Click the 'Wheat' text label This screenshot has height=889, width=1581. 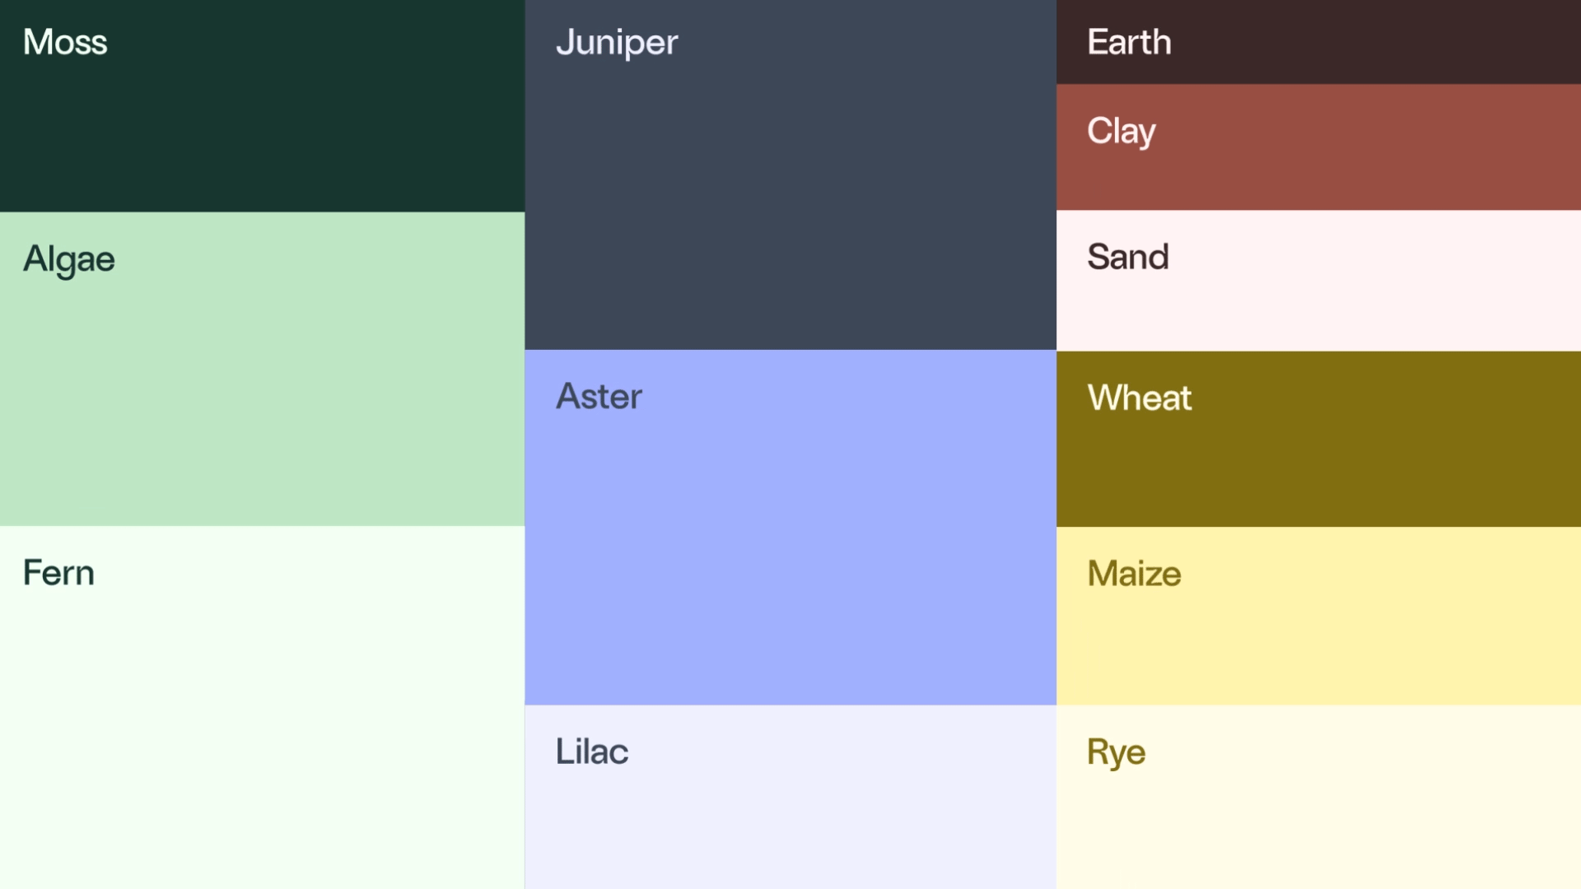pyautogui.click(x=1140, y=398)
